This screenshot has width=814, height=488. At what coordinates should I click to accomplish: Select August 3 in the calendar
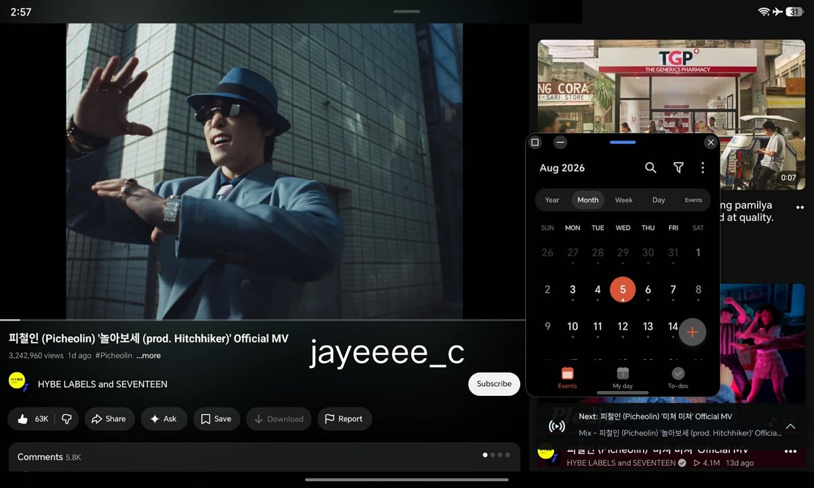[x=573, y=289]
